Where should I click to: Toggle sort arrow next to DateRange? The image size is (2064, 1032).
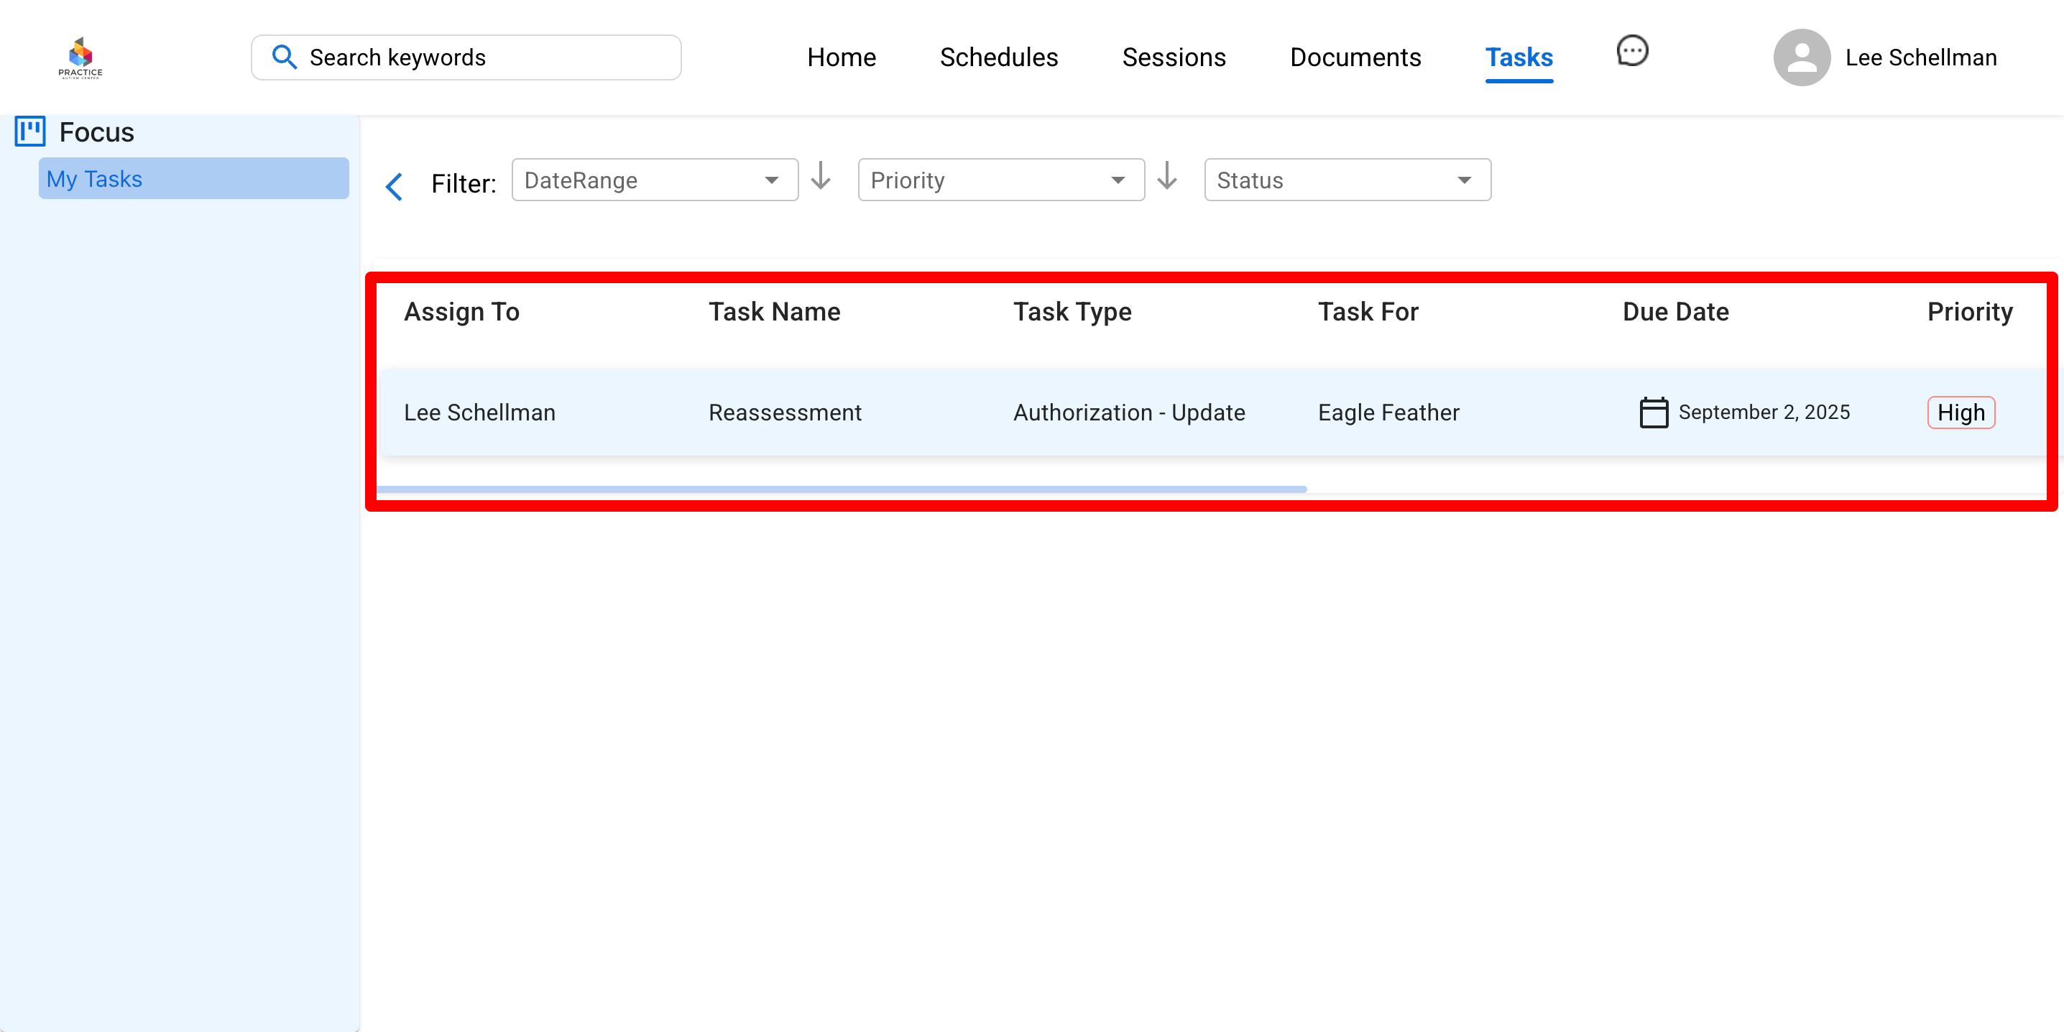coord(821,176)
